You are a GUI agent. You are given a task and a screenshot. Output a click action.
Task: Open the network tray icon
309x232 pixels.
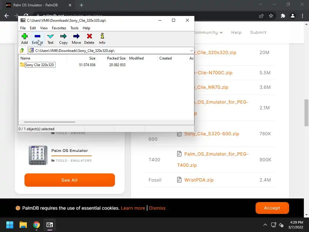tap(273, 225)
